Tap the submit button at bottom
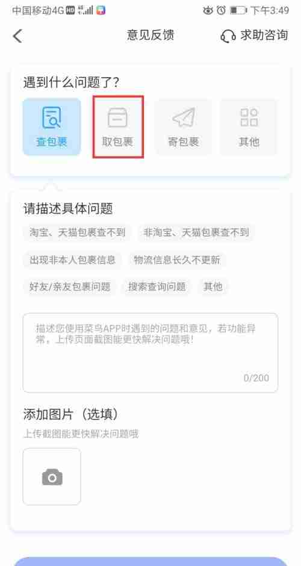The width and height of the screenshot is (301, 566). coord(150,561)
